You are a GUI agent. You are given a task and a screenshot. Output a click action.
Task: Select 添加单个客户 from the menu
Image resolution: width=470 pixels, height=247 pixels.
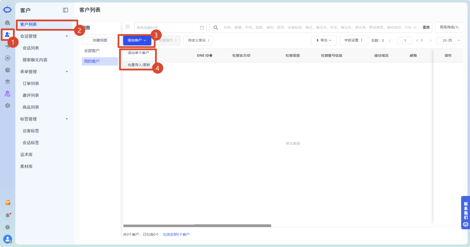click(138, 53)
